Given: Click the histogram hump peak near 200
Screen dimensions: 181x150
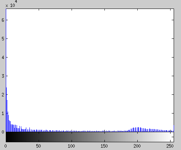Looking at the screenshot, I should pyautogui.click(x=138, y=129).
